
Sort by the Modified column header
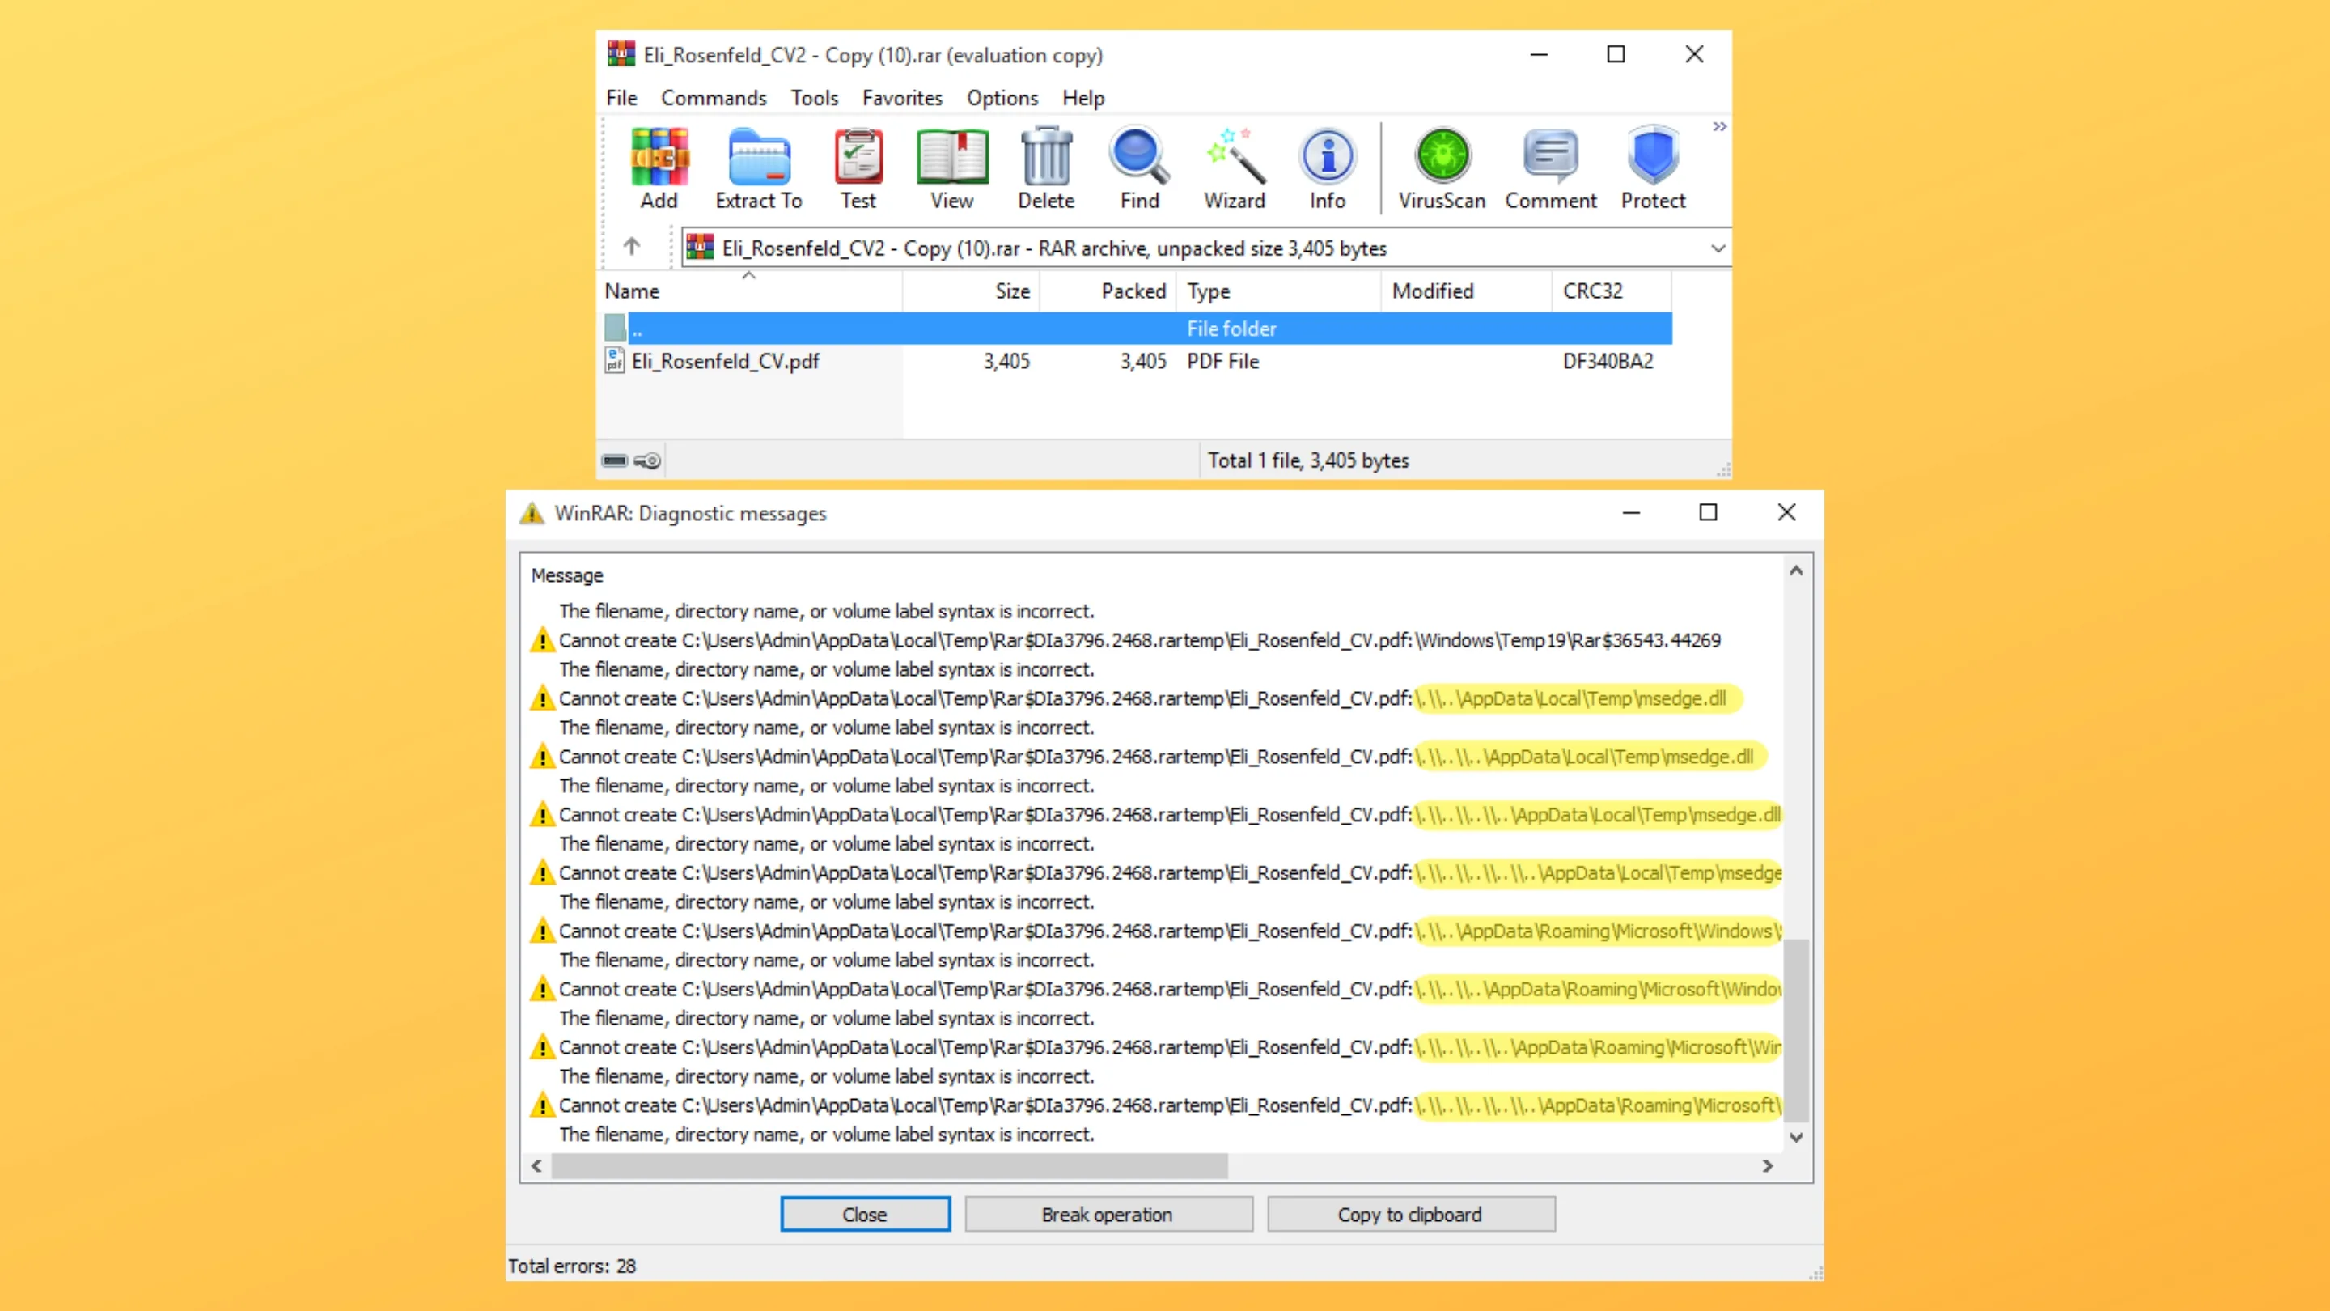click(1466, 291)
